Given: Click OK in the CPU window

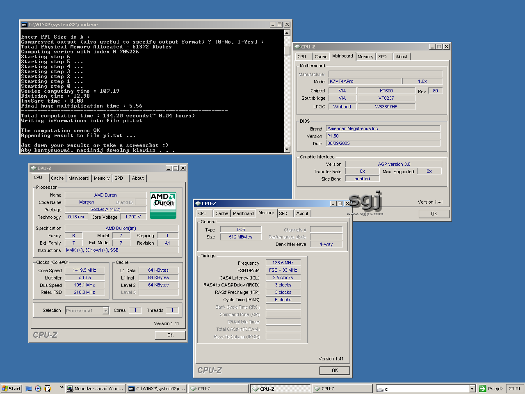Looking at the screenshot, I should coord(170,335).
